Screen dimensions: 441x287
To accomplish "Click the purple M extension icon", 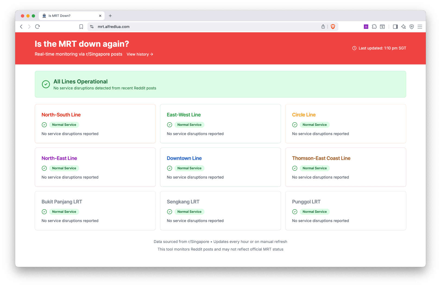I will [366, 27].
